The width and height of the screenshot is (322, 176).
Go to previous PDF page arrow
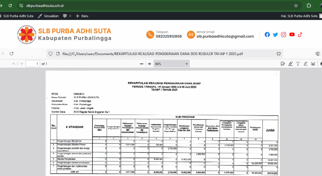[13, 64]
